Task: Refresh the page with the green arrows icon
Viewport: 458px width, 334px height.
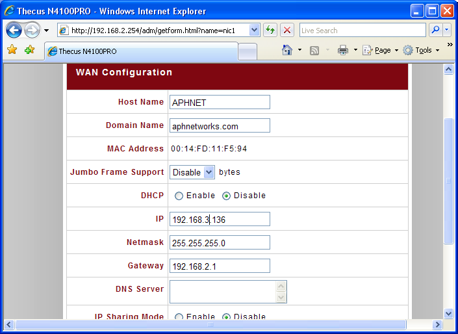Action: click(270, 31)
